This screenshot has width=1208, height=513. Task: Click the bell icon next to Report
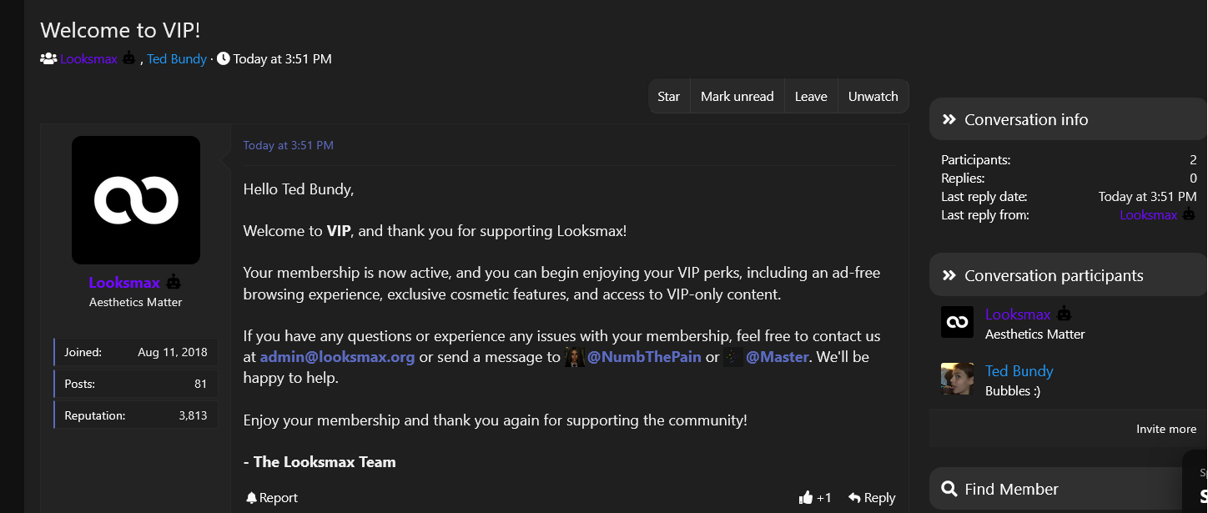[251, 498]
